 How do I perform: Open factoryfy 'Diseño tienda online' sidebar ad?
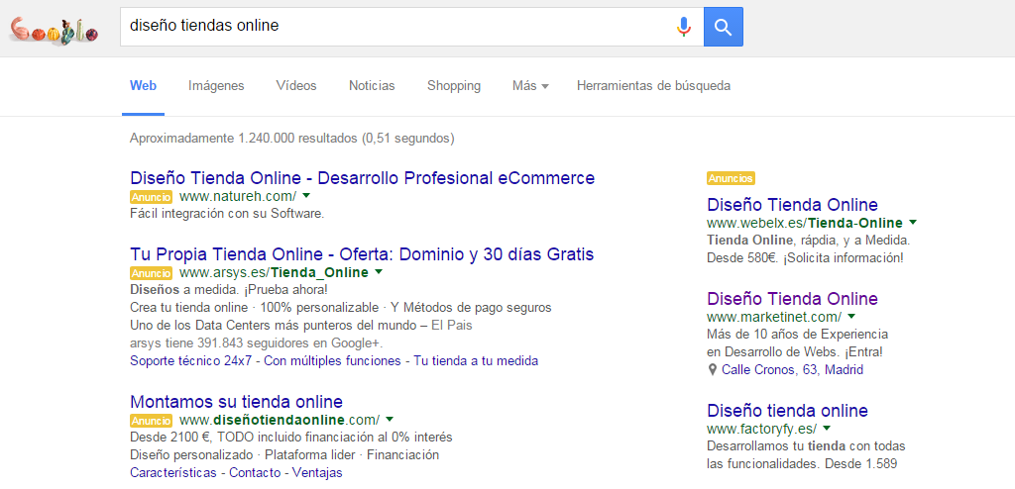788,411
